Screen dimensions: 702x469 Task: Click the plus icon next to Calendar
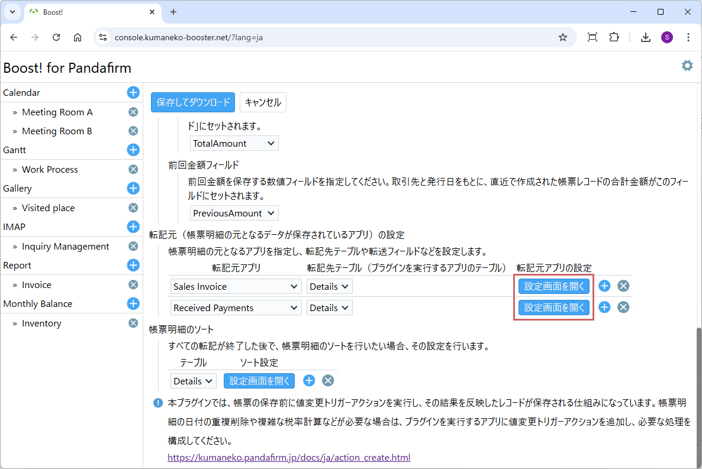[x=133, y=92]
